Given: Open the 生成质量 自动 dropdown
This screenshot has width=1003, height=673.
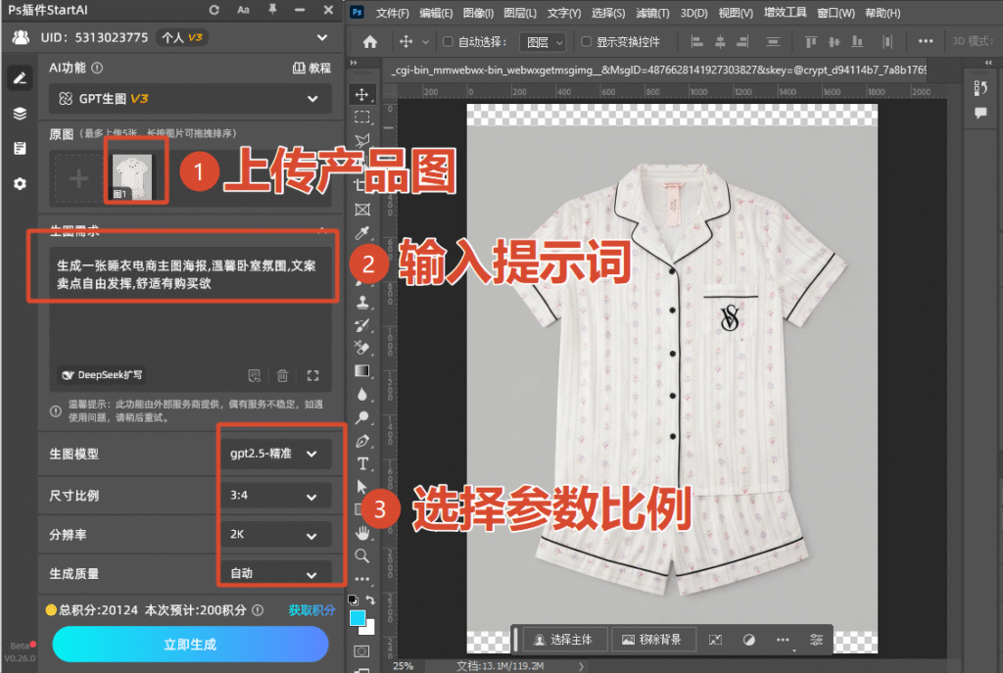Looking at the screenshot, I should [x=275, y=573].
